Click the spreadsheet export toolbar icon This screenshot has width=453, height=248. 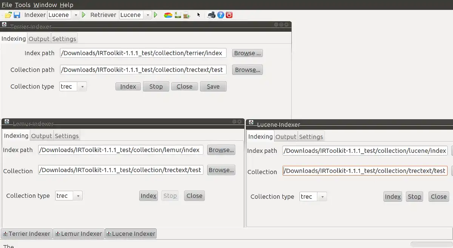click(x=177, y=15)
